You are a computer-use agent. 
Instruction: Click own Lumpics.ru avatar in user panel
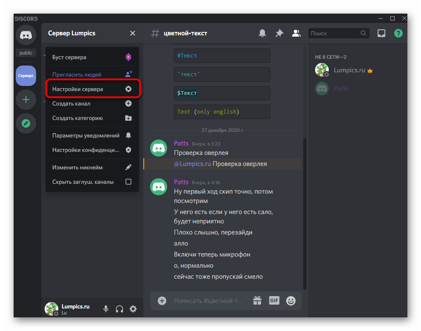click(x=51, y=309)
